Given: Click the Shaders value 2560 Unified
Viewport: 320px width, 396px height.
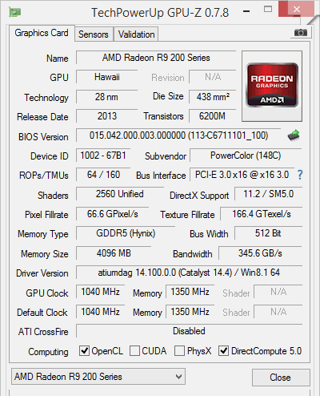Looking at the screenshot, I should click(120, 194).
